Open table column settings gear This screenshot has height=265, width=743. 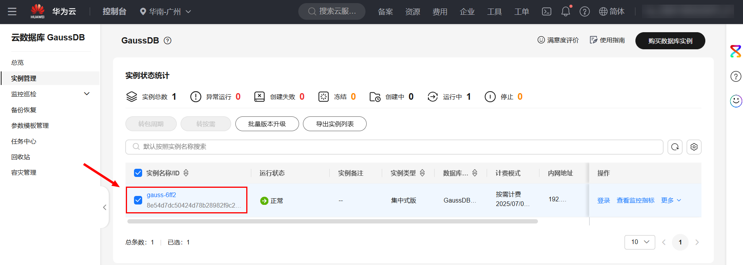(694, 147)
